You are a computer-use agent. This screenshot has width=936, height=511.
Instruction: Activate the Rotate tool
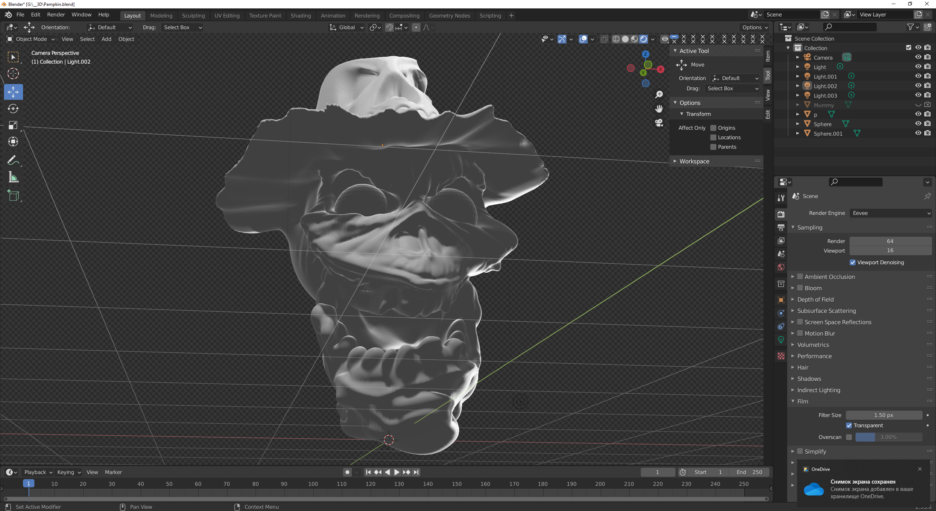[13, 109]
